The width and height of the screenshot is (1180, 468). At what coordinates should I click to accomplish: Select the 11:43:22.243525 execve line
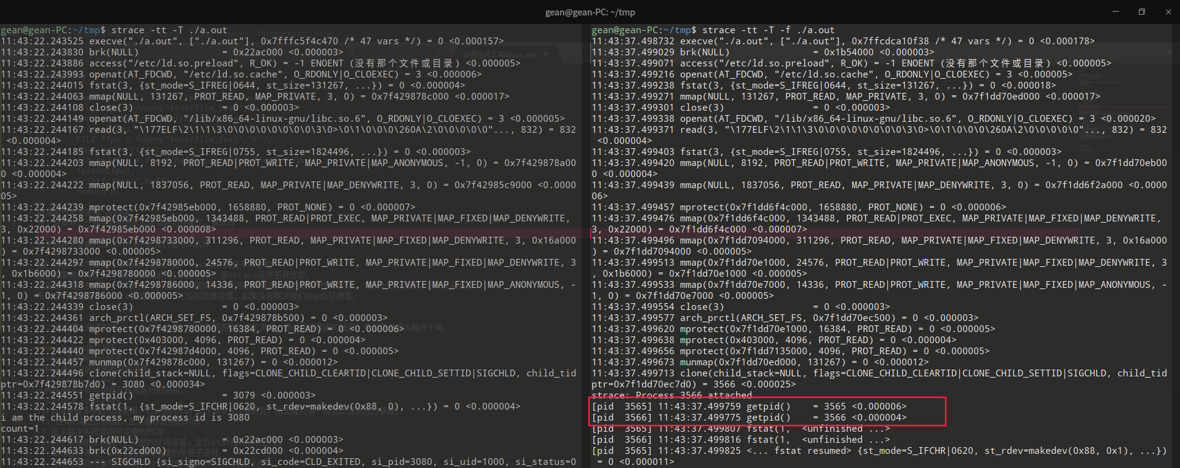click(x=252, y=41)
